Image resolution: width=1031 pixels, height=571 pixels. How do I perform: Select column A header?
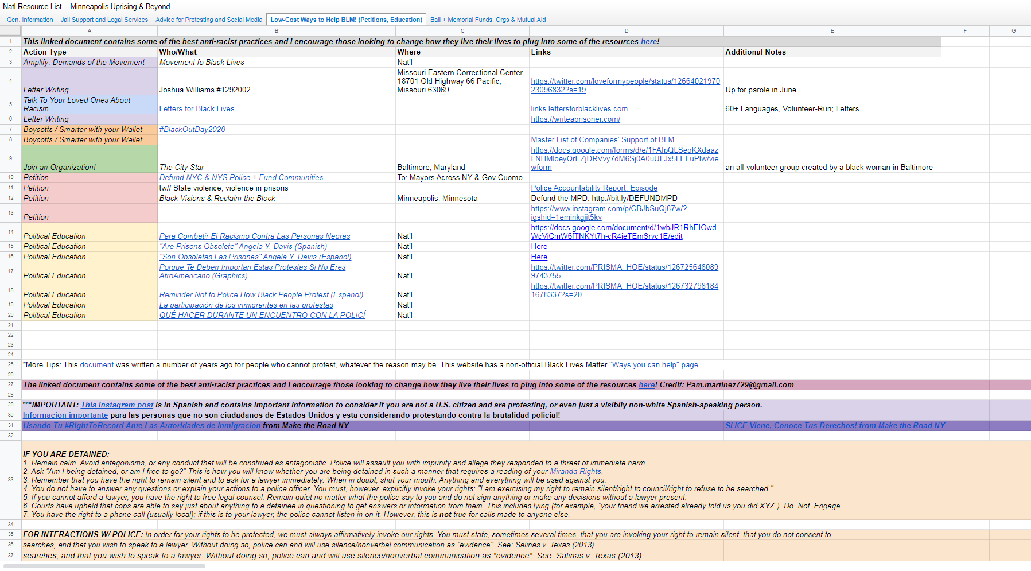[x=90, y=31]
